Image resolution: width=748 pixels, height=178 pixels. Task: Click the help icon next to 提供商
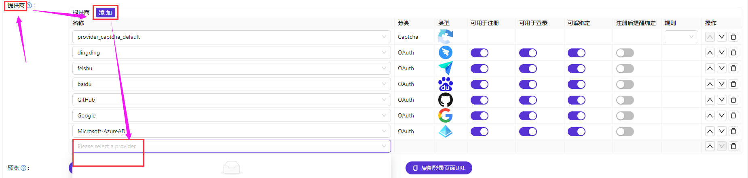coord(29,5)
